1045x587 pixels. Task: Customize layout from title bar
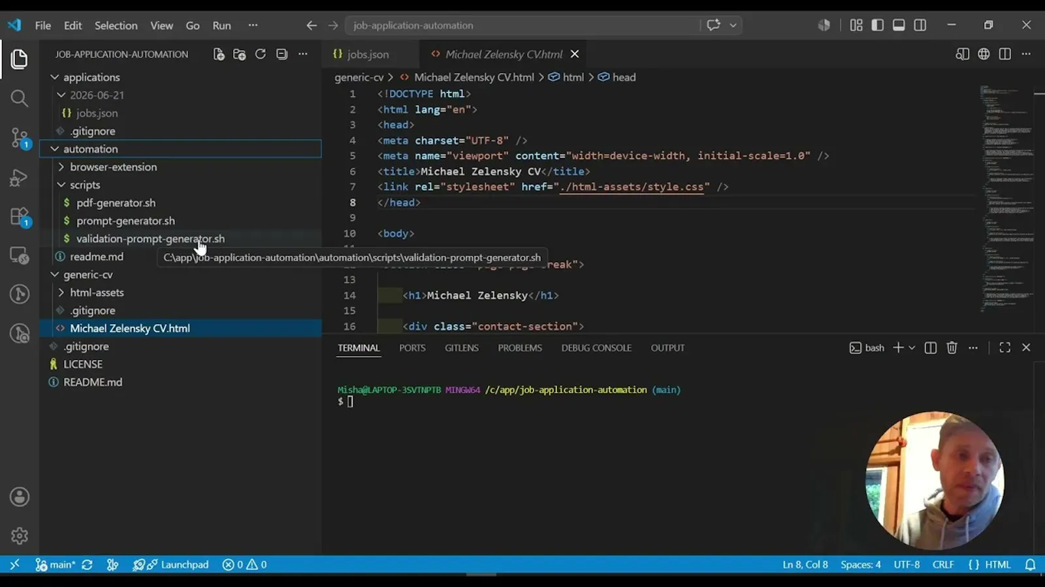[856, 25]
